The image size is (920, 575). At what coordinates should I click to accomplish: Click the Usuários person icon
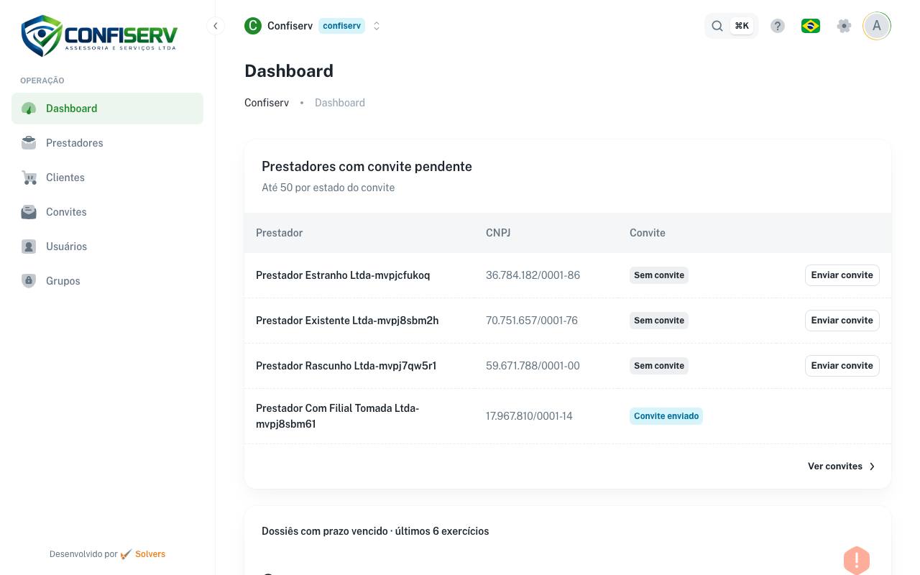pos(29,247)
